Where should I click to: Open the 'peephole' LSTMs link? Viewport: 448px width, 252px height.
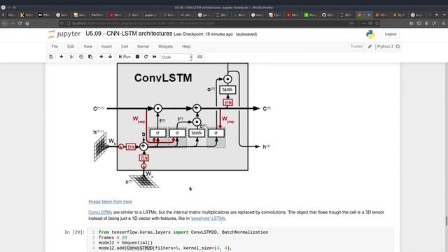click(x=208, y=218)
